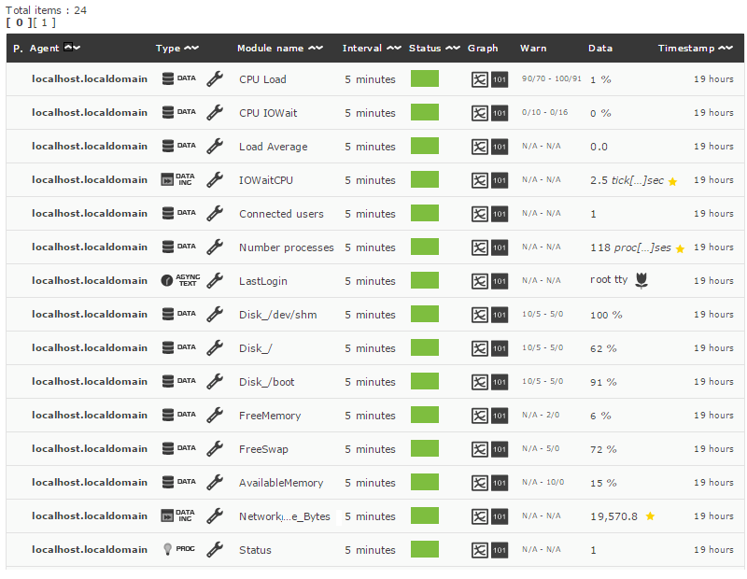Click the star beside Number processes data
747x579 pixels.
click(x=680, y=248)
